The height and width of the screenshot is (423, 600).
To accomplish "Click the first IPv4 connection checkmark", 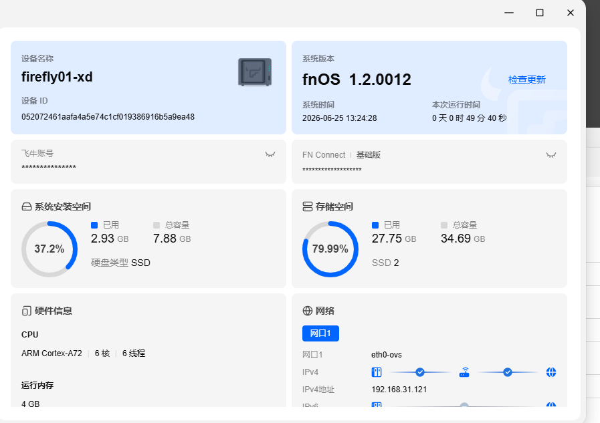I will pyautogui.click(x=420, y=372).
